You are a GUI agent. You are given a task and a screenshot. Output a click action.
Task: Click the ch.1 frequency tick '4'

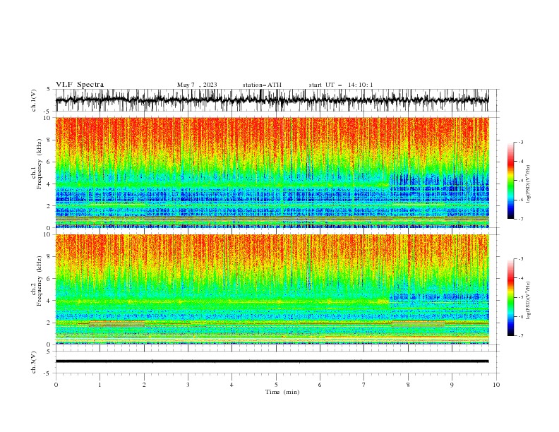tap(49, 184)
